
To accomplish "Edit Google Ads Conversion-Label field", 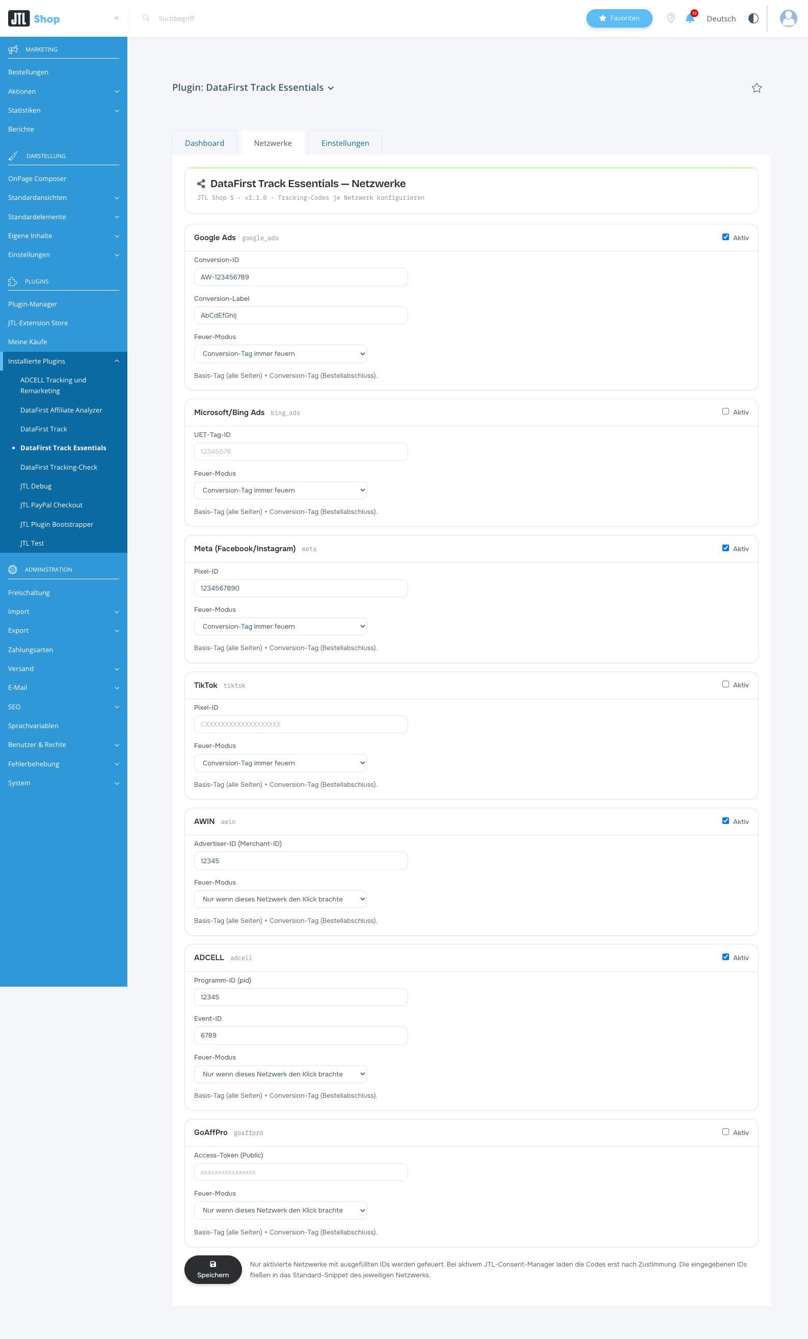I will click(301, 315).
